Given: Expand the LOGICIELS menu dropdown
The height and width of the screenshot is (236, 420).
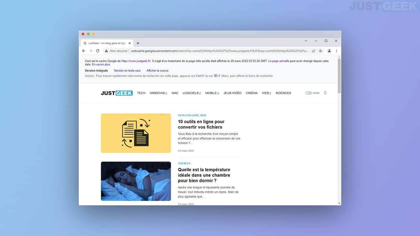Looking at the screenshot, I should (191, 93).
